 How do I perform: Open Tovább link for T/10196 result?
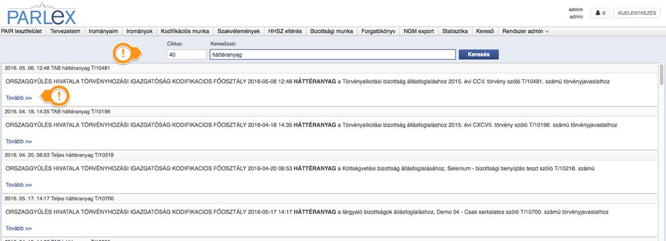pyautogui.click(x=19, y=142)
